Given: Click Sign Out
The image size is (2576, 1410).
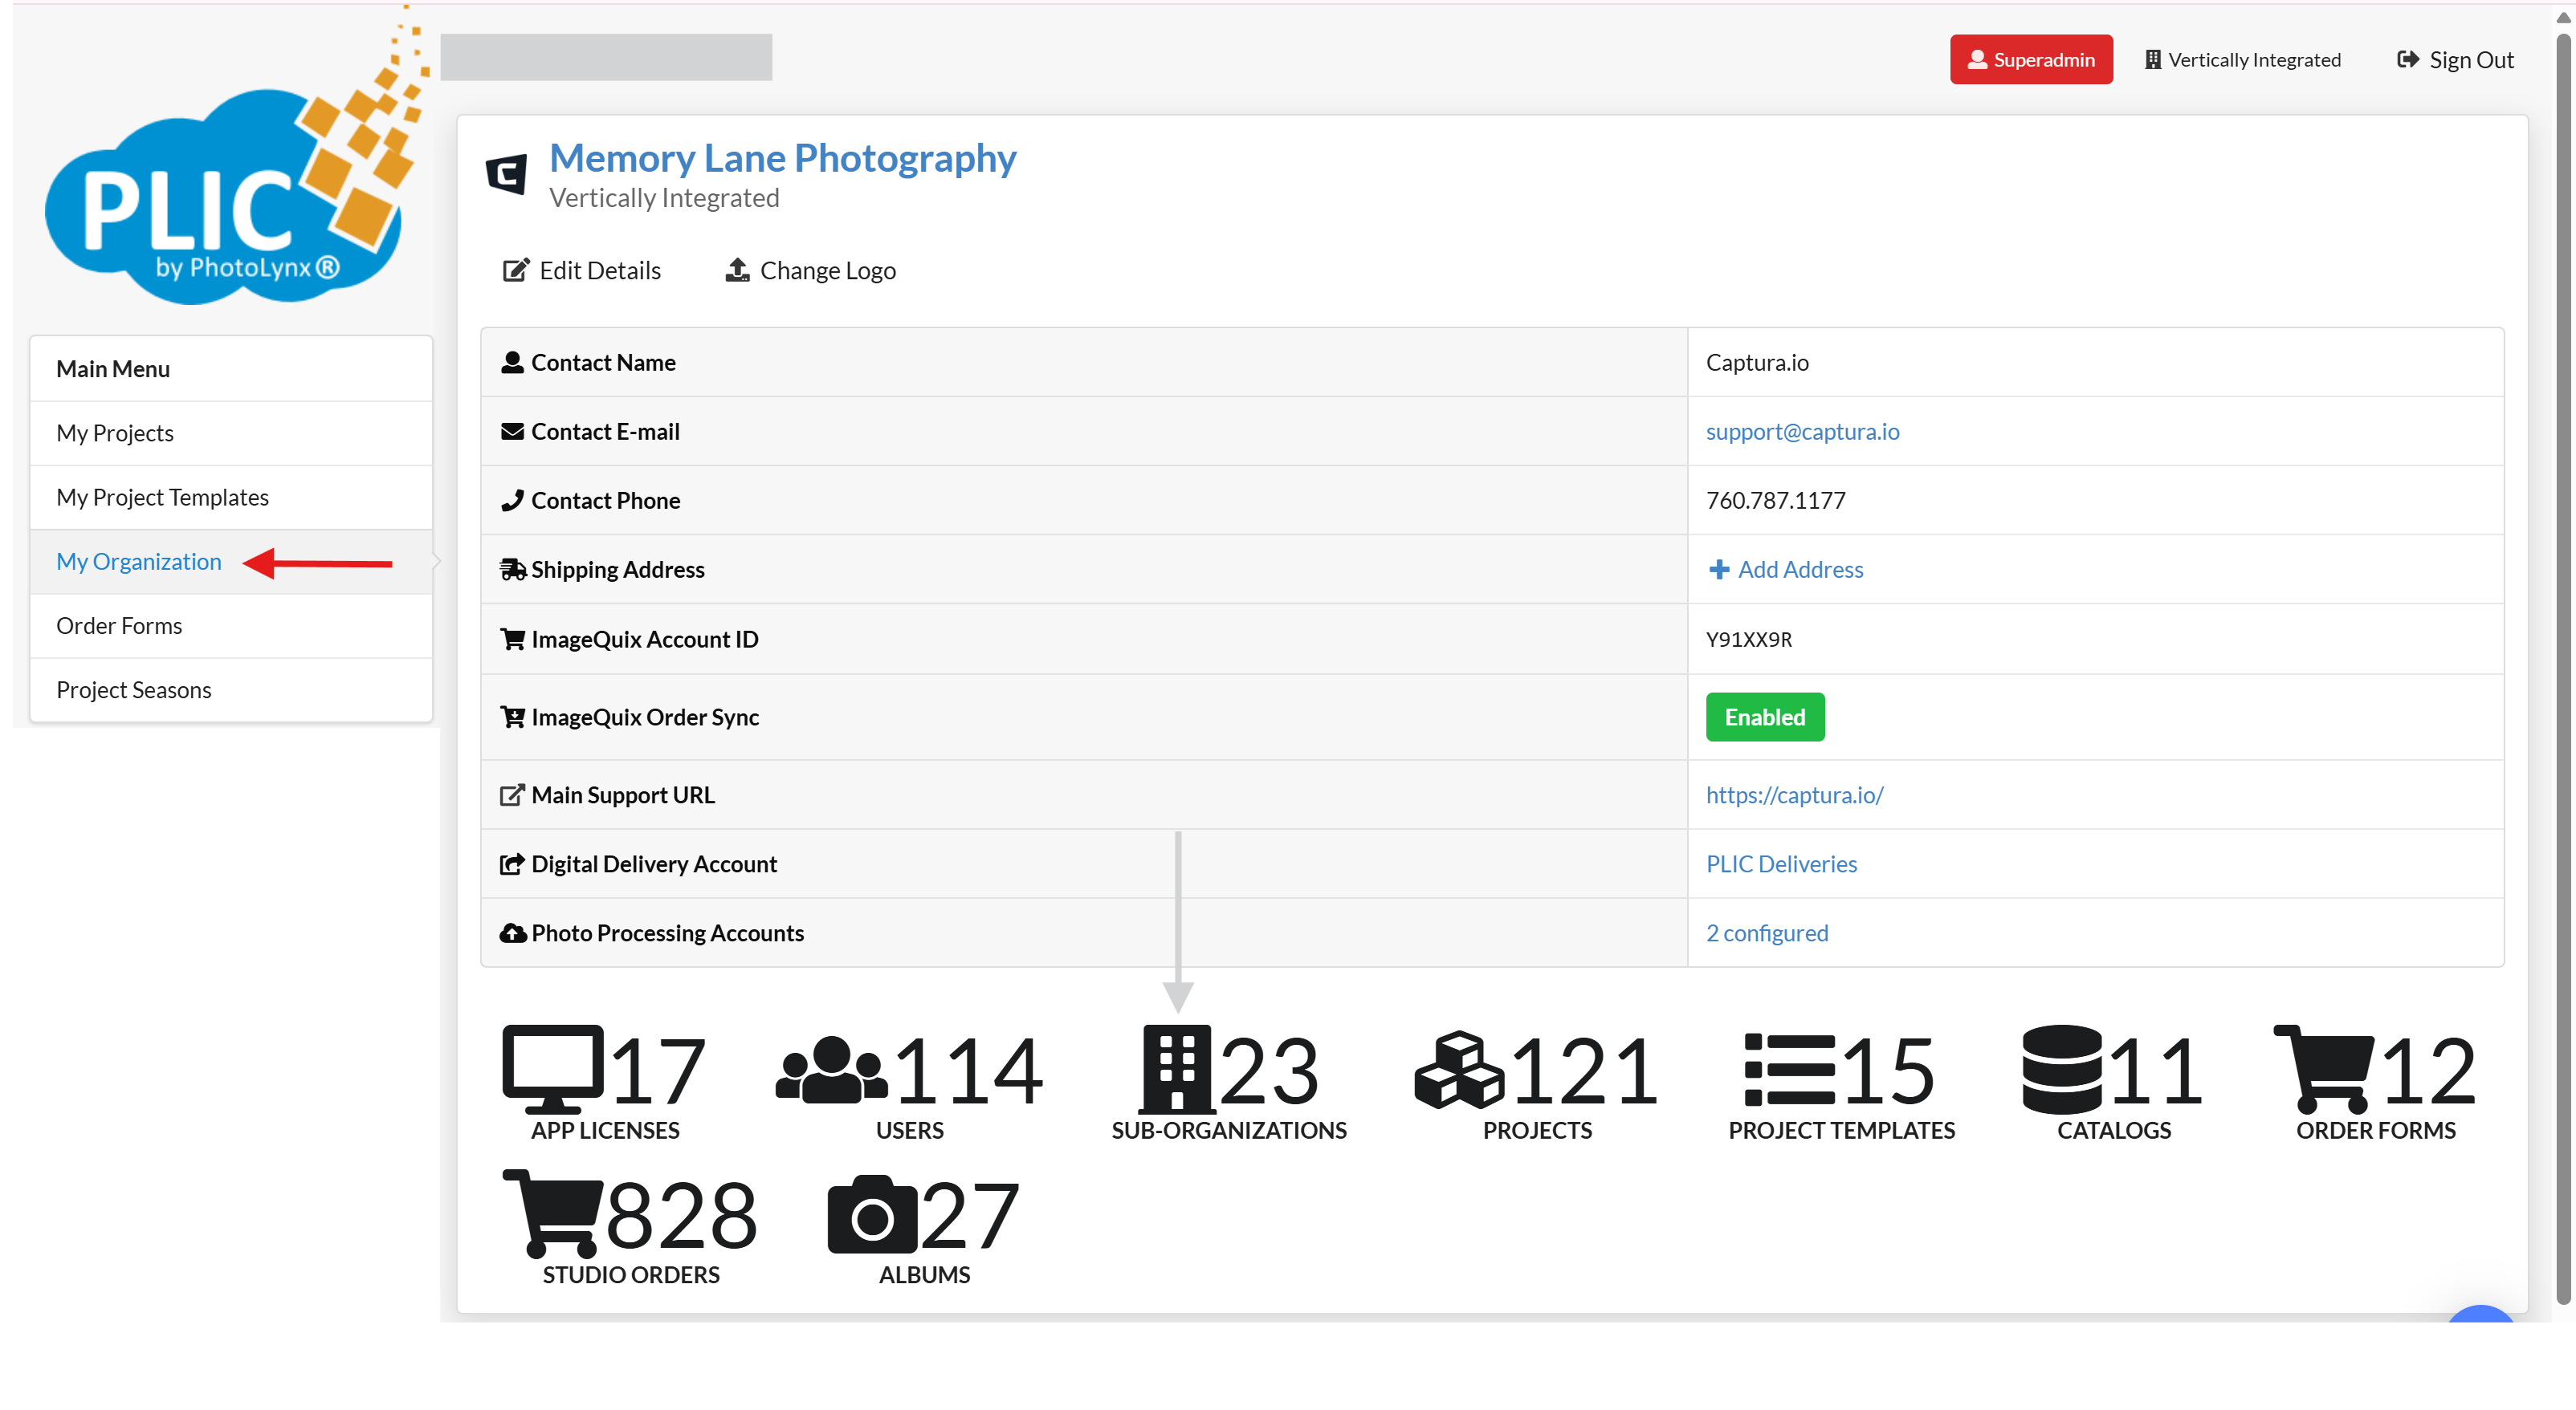Looking at the screenshot, I should pos(2456,59).
